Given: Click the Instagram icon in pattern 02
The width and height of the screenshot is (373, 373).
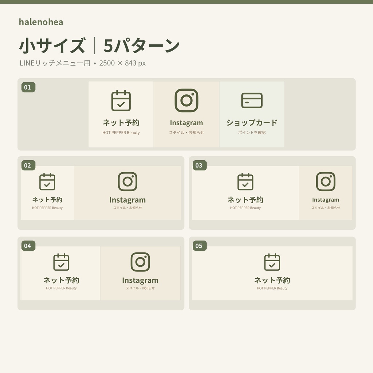Looking at the screenshot, I should [x=127, y=181].
